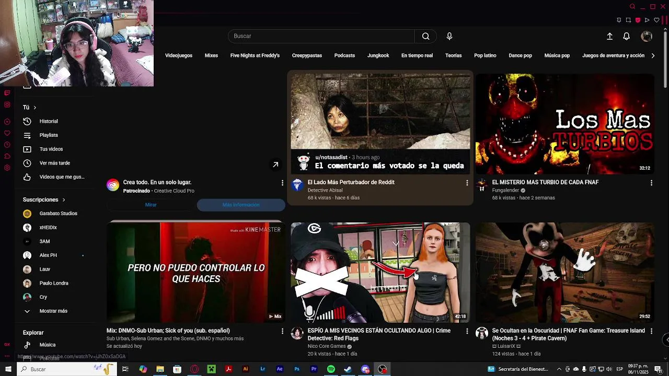Select the Pop latino category chip
Image resolution: width=669 pixels, height=376 pixels.
click(485, 55)
